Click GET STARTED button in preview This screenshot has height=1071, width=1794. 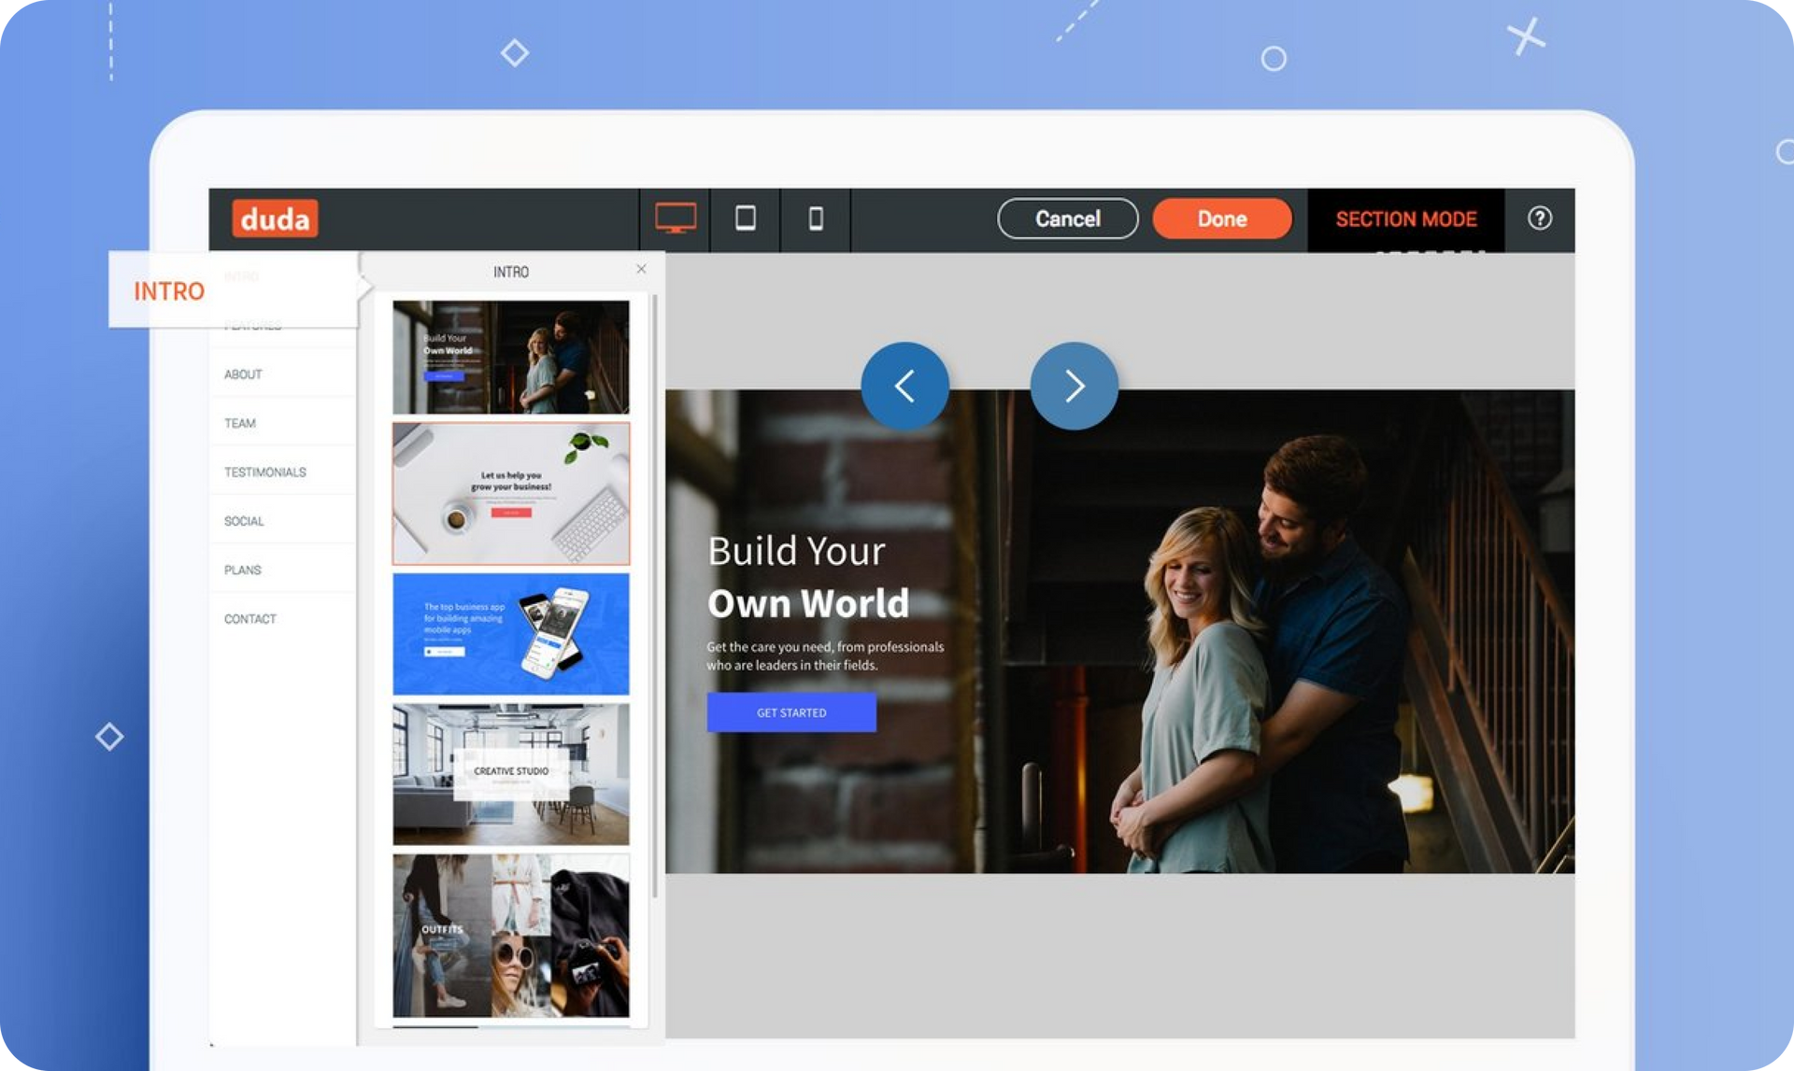coord(791,712)
